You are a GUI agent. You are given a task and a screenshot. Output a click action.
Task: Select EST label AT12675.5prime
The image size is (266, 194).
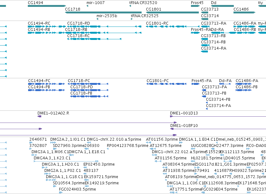click(166, 146)
